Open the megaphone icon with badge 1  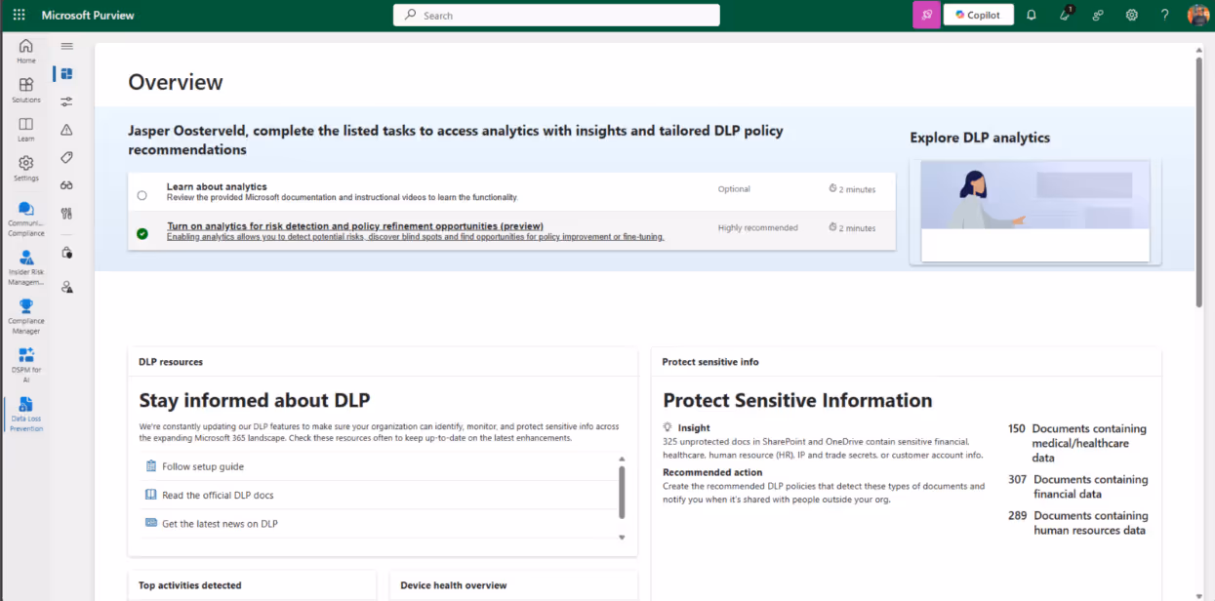click(1065, 15)
